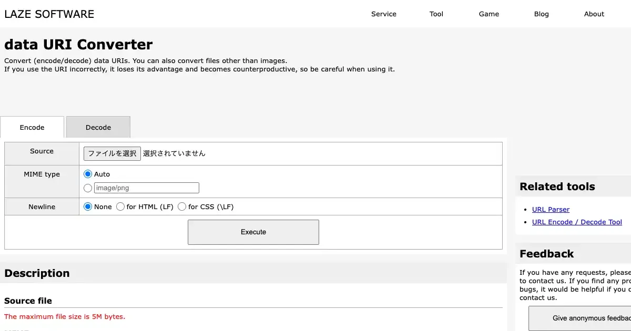Choose None for Newline
The height and width of the screenshot is (331, 631).
(x=88, y=207)
